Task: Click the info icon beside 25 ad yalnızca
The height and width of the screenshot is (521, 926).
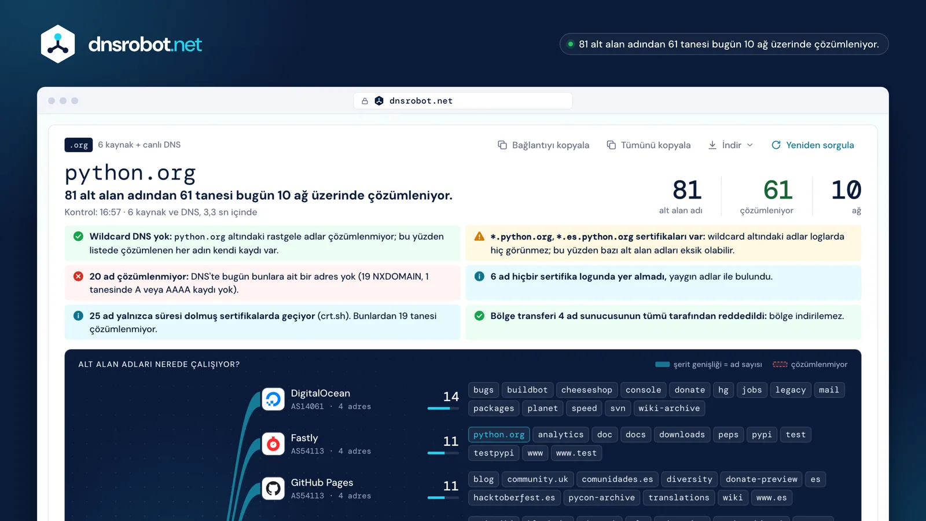Action: [78, 315]
